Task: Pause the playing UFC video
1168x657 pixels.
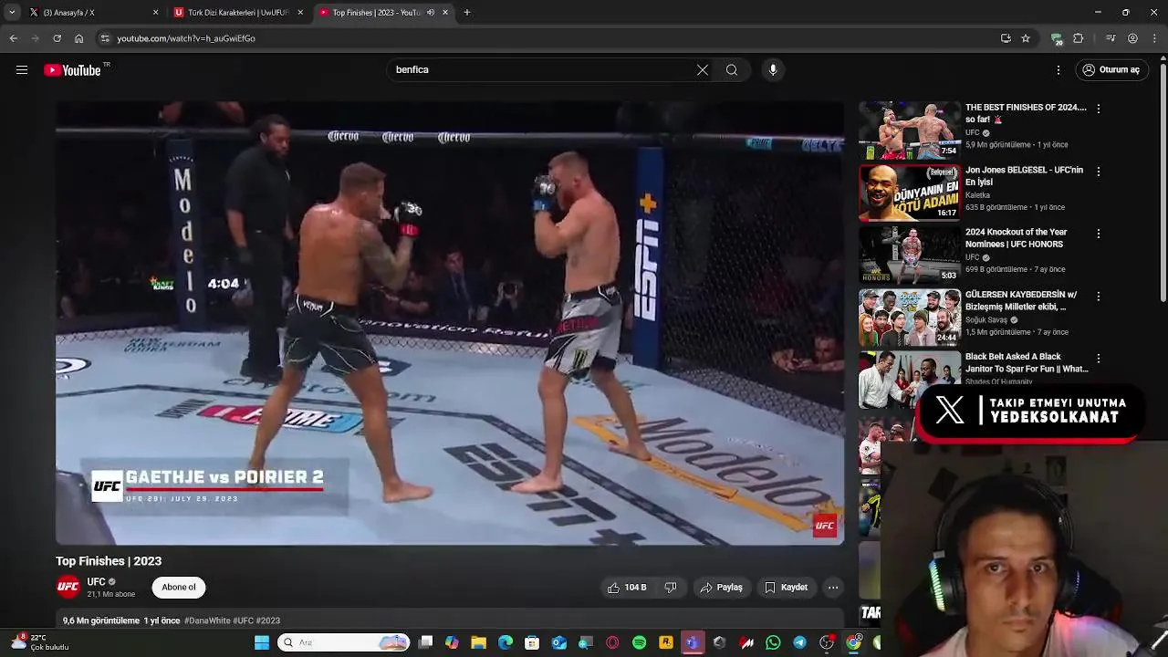Action: pos(450,323)
